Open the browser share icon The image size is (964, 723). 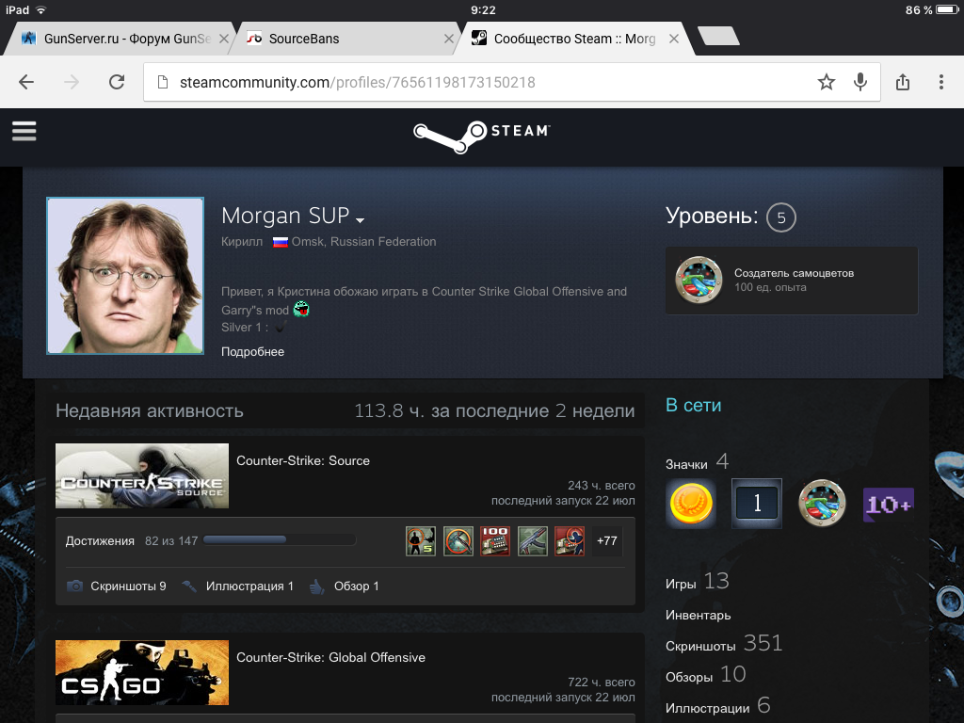click(903, 82)
